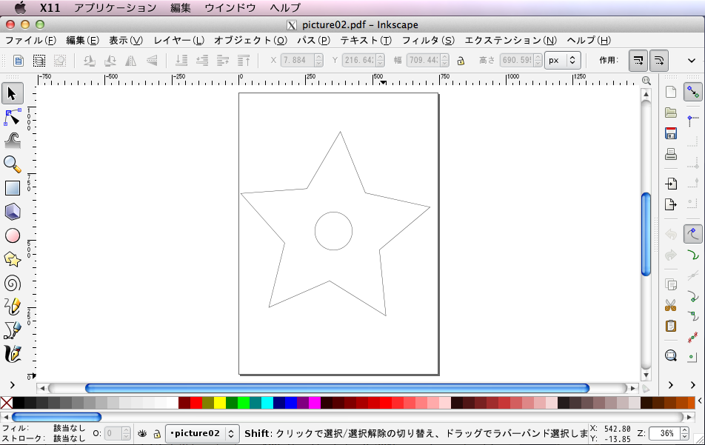Open the 編集(E) menu in Inkscape

pos(83,41)
